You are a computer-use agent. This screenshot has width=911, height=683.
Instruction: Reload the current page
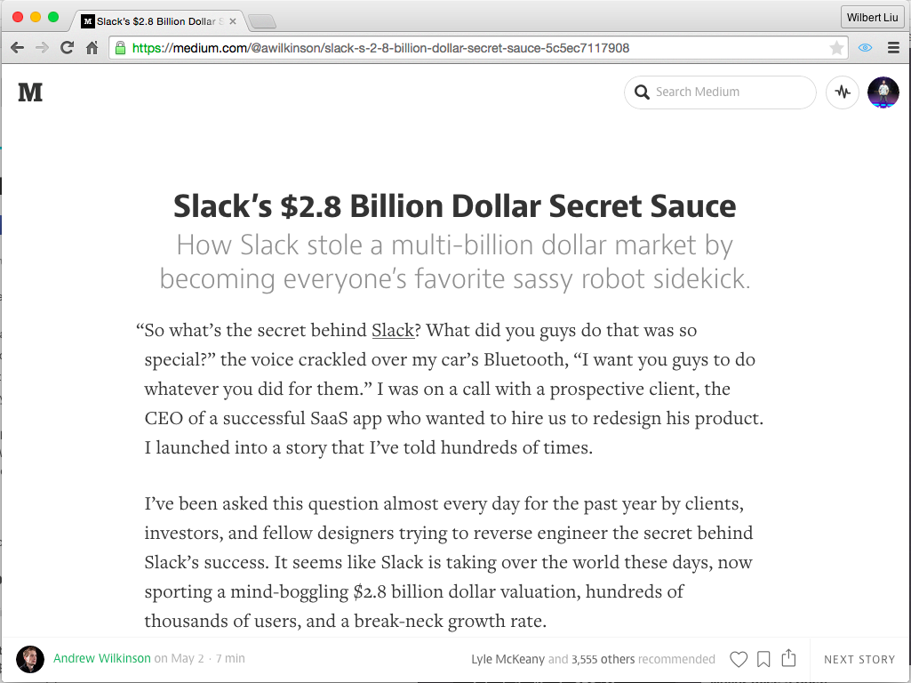(x=67, y=48)
